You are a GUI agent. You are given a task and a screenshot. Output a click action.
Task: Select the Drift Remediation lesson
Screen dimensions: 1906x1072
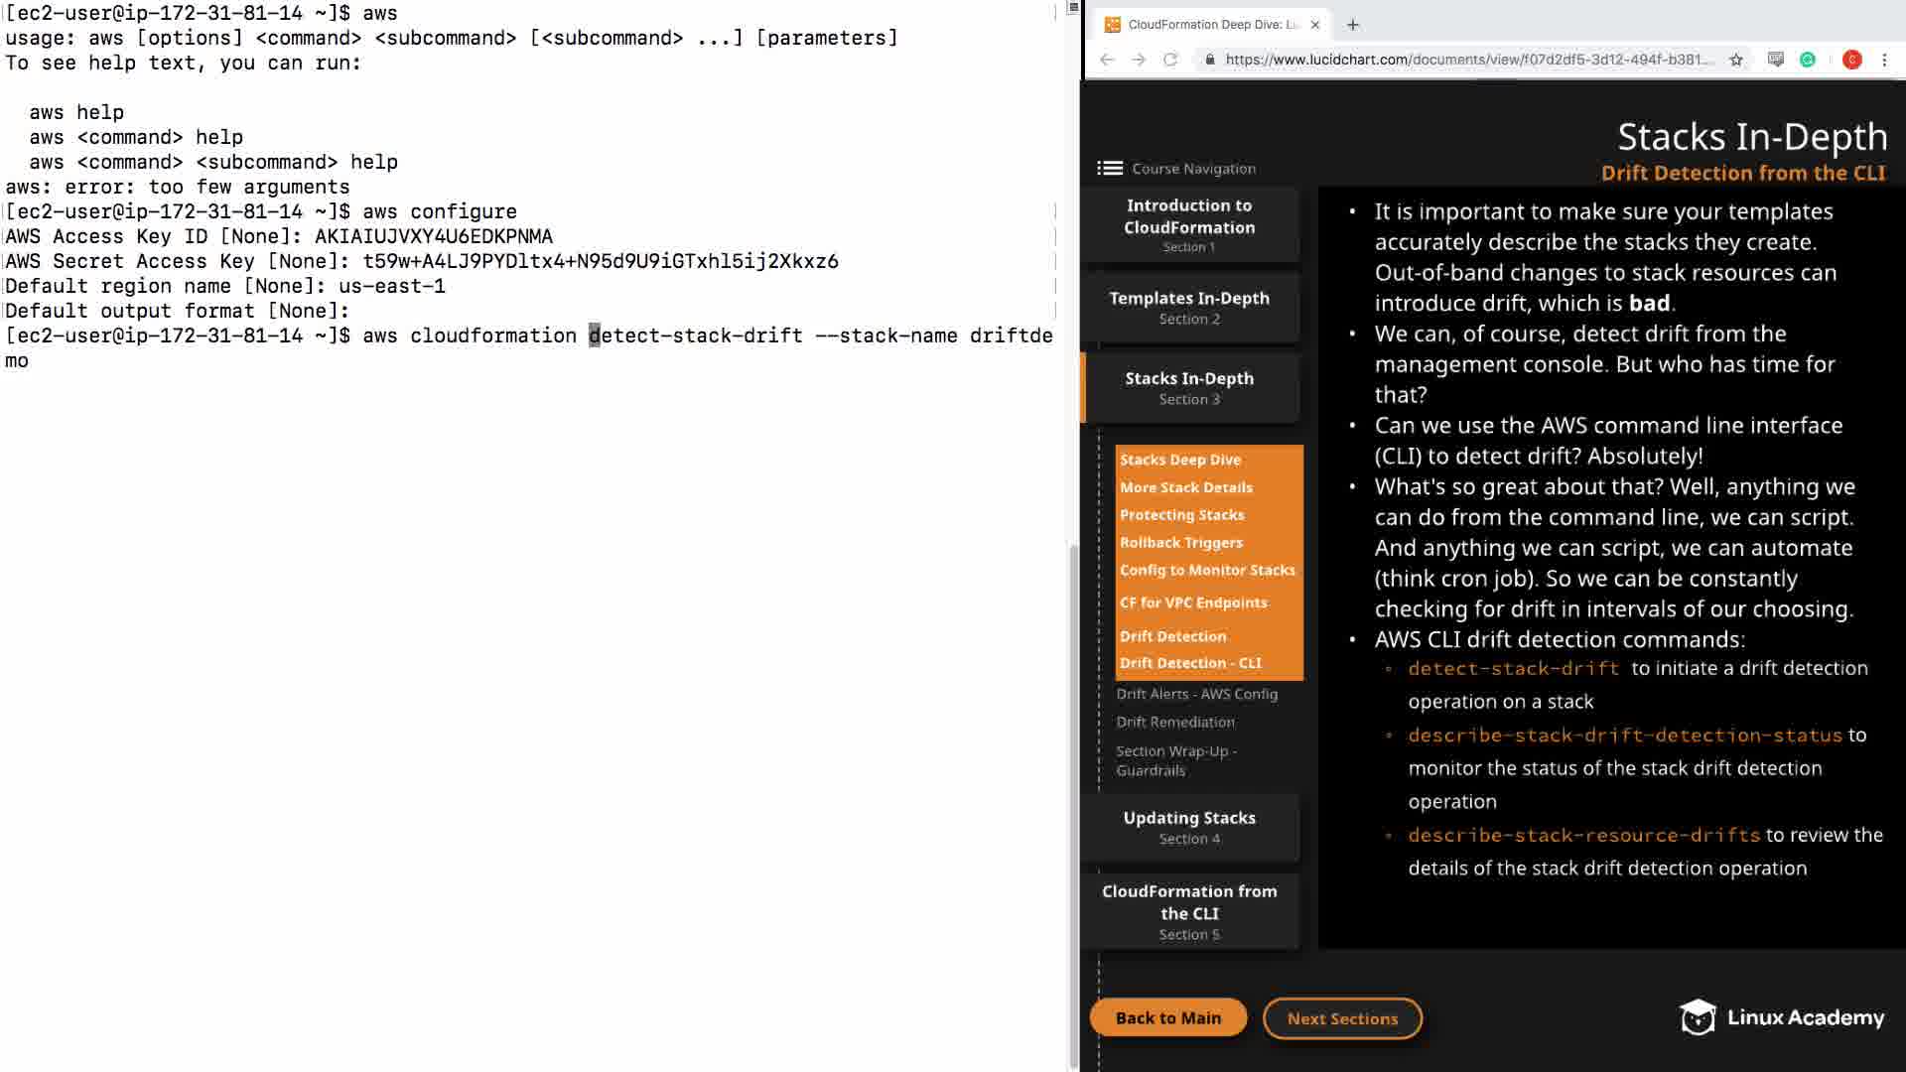[x=1175, y=722]
